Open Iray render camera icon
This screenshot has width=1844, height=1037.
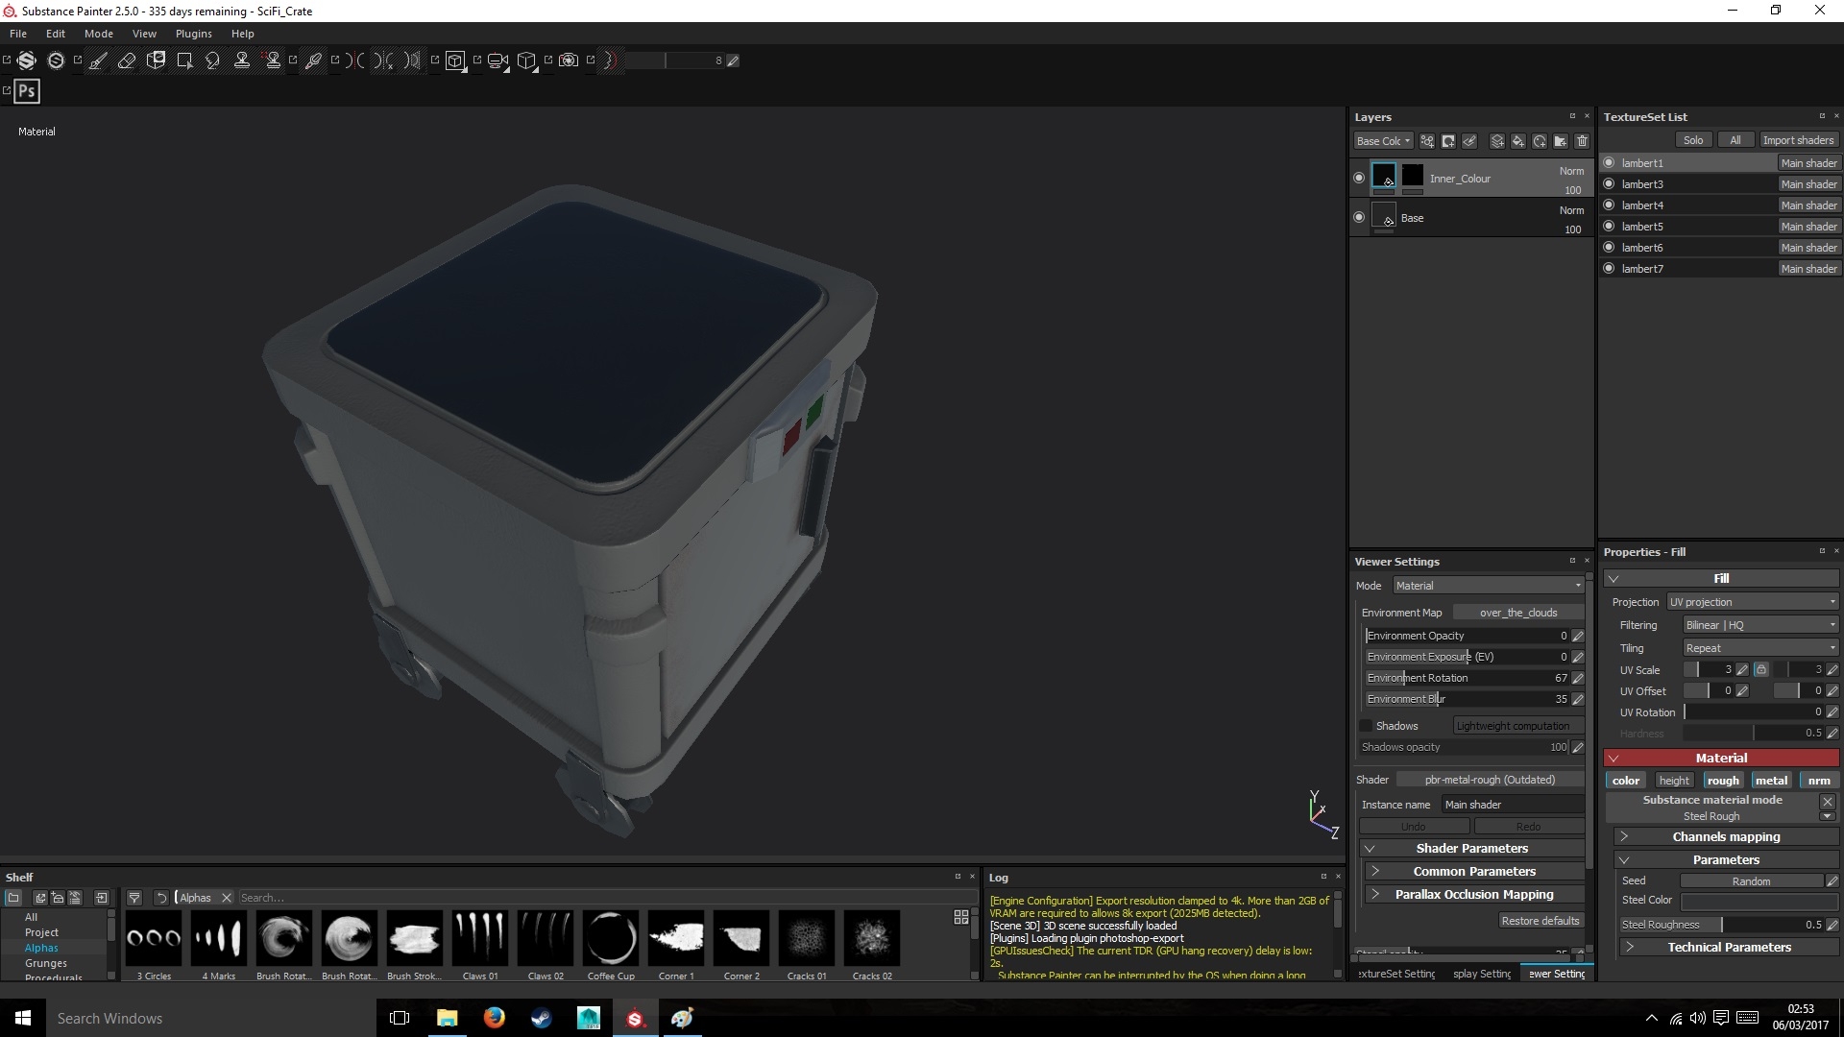pyautogui.click(x=569, y=60)
